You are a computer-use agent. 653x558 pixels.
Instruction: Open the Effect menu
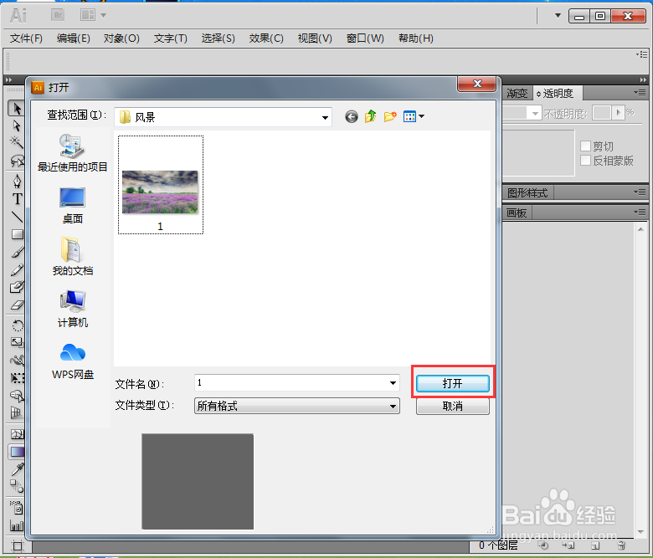tap(266, 38)
